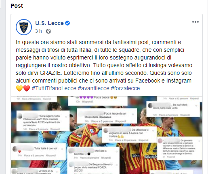Screen dimensions: 208x174
Task: Open the U.S. Lecce crest profile picture
Action: 24,27
